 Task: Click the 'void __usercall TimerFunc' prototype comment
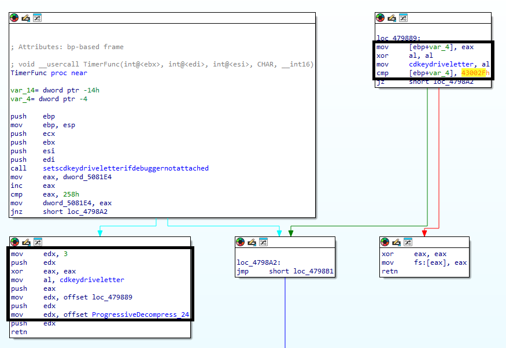(x=162, y=64)
